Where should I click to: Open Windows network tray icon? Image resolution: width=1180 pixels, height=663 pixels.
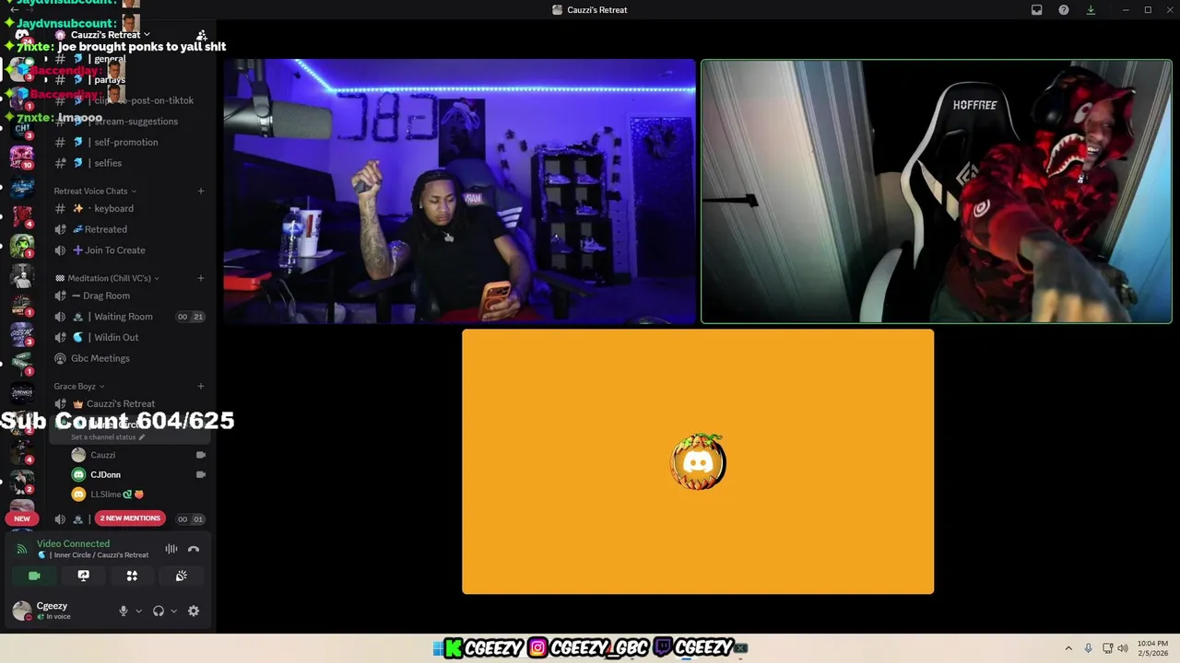pyautogui.click(x=1107, y=648)
